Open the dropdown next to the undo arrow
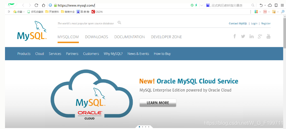Screen dimensions: 286x129 point(265,5)
